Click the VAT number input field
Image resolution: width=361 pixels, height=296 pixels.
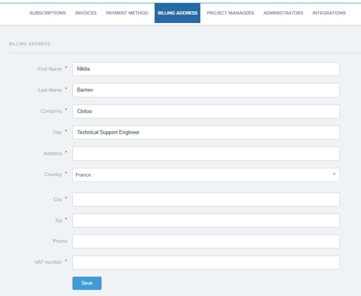click(206, 262)
